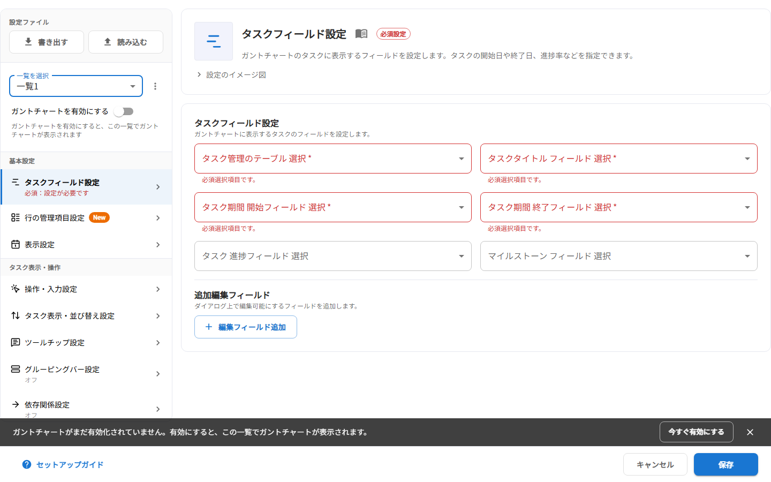The image size is (771, 482).
Task: Click the 必須設定 badge
Action: pyautogui.click(x=394, y=34)
